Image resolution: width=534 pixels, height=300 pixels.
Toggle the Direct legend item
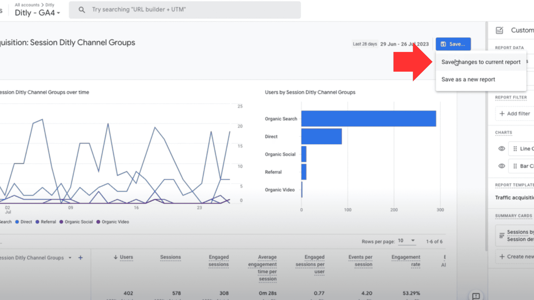24,222
